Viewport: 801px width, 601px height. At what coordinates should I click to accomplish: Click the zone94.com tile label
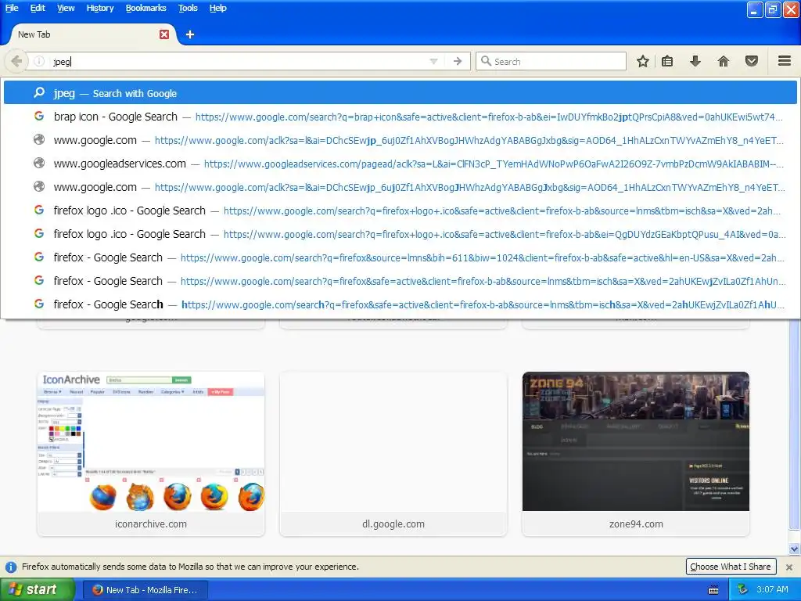pyautogui.click(x=636, y=524)
